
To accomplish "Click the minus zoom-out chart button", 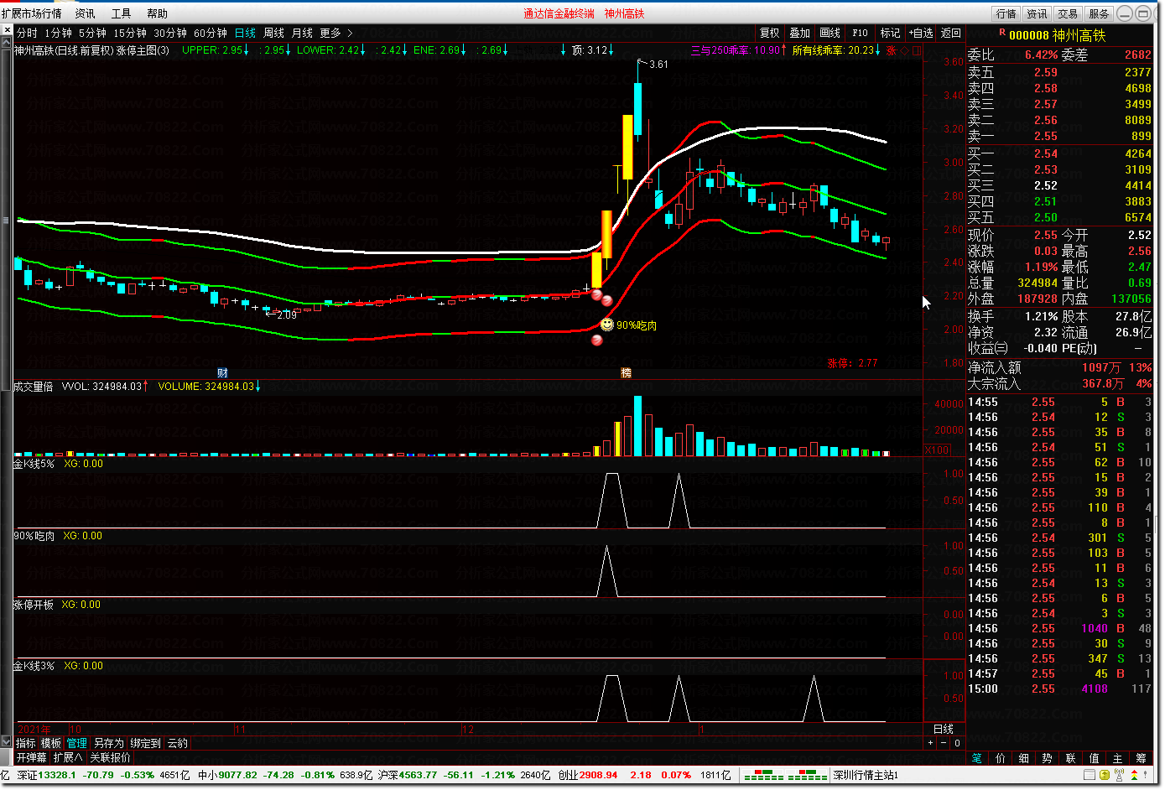I will tap(944, 743).
